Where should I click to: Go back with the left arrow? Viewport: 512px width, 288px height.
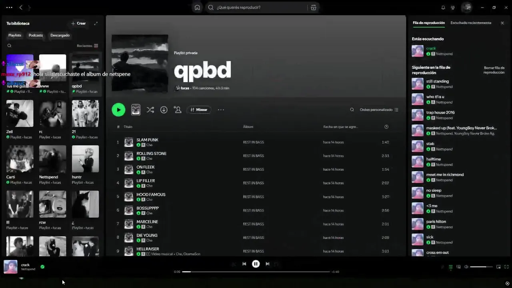click(21, 7)
